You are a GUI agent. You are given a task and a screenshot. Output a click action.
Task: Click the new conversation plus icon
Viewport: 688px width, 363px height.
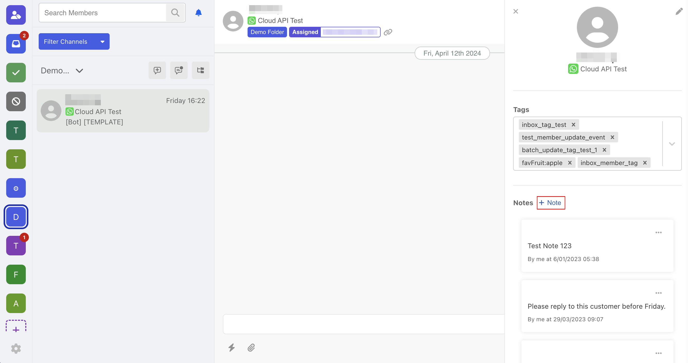click(157, 71)
